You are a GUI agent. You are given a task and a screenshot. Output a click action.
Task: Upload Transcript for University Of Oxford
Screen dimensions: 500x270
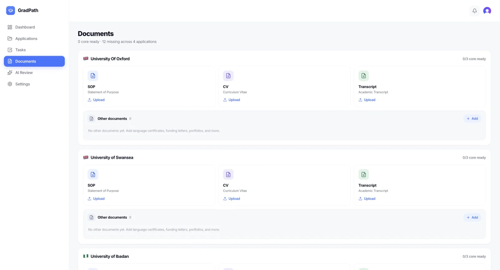(367, 100)
